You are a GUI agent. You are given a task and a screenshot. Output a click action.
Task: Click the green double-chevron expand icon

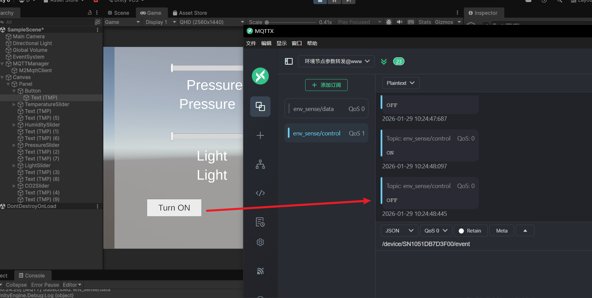(x=384, y=61)
